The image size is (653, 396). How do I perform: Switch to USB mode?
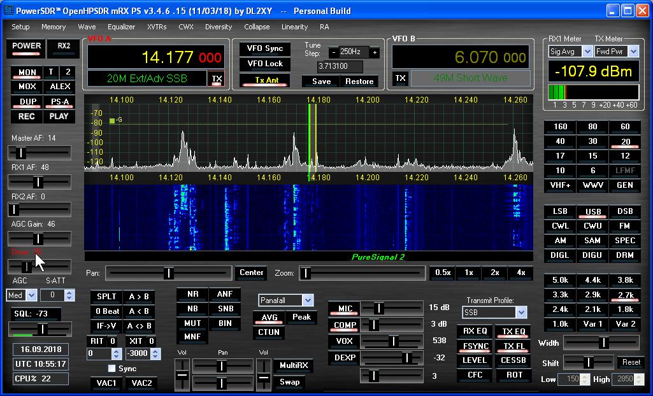point(592,211)
